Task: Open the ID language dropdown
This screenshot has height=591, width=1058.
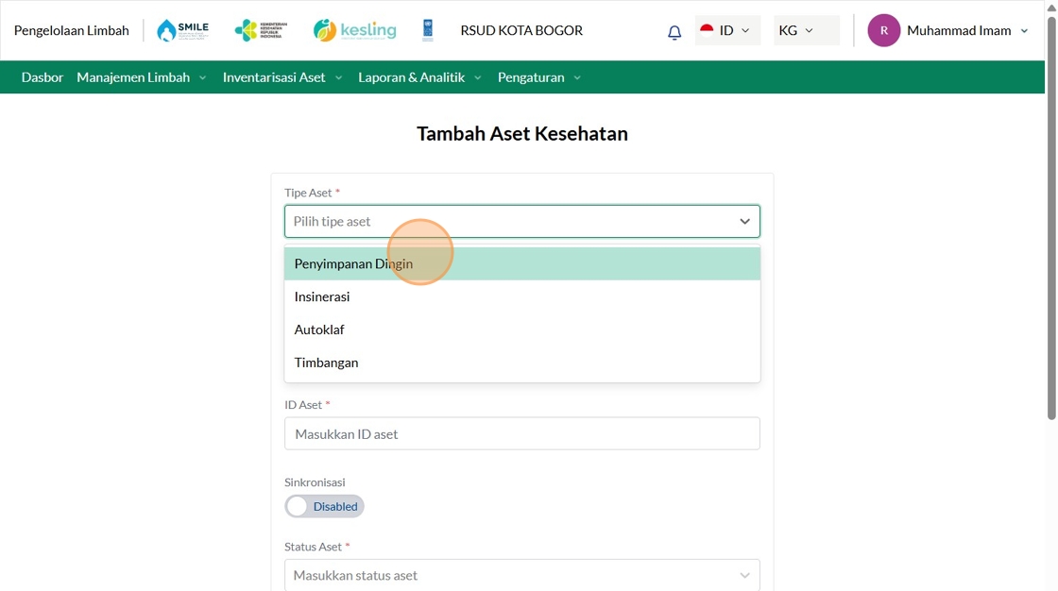Action: [x=727, y=30]
